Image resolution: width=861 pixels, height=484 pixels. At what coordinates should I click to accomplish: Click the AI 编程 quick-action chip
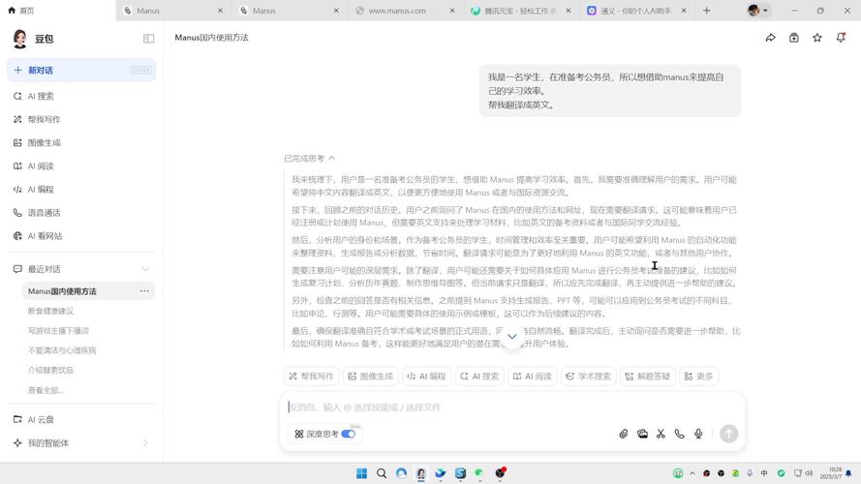[x=426, y=376]
